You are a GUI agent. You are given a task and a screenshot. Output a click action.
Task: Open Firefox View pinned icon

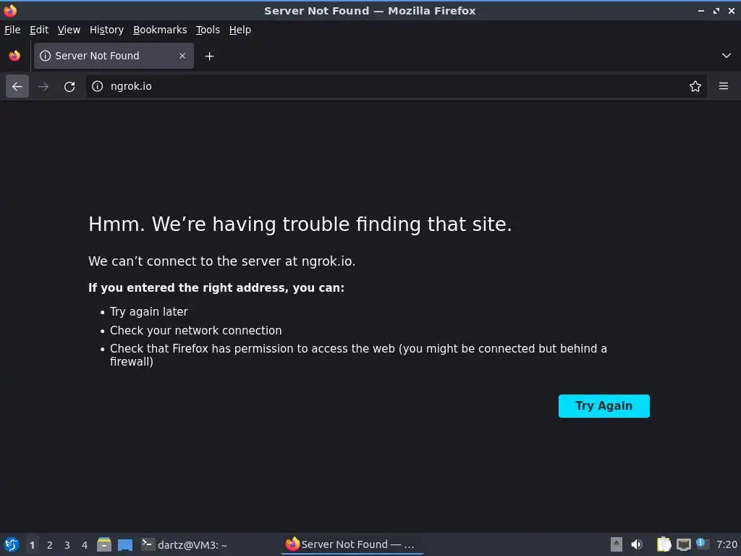click(x=14, y=56)
